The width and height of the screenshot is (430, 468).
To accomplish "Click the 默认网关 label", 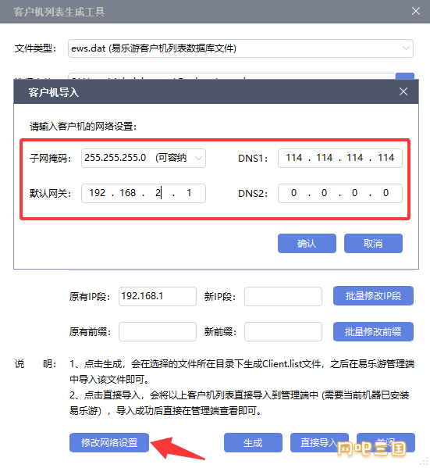I will pos(50,194).
